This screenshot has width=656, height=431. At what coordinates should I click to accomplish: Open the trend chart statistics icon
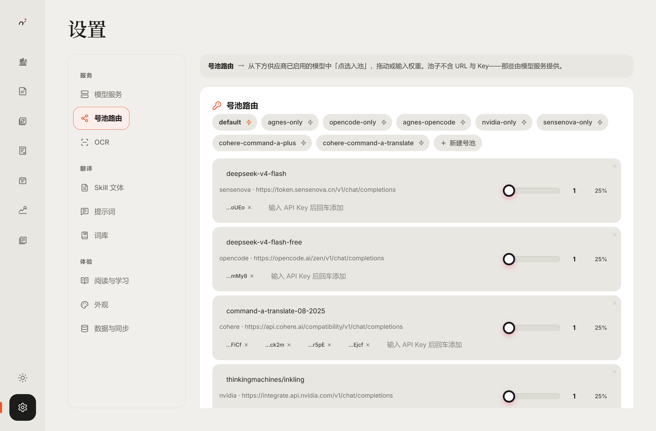click(23, 210)
